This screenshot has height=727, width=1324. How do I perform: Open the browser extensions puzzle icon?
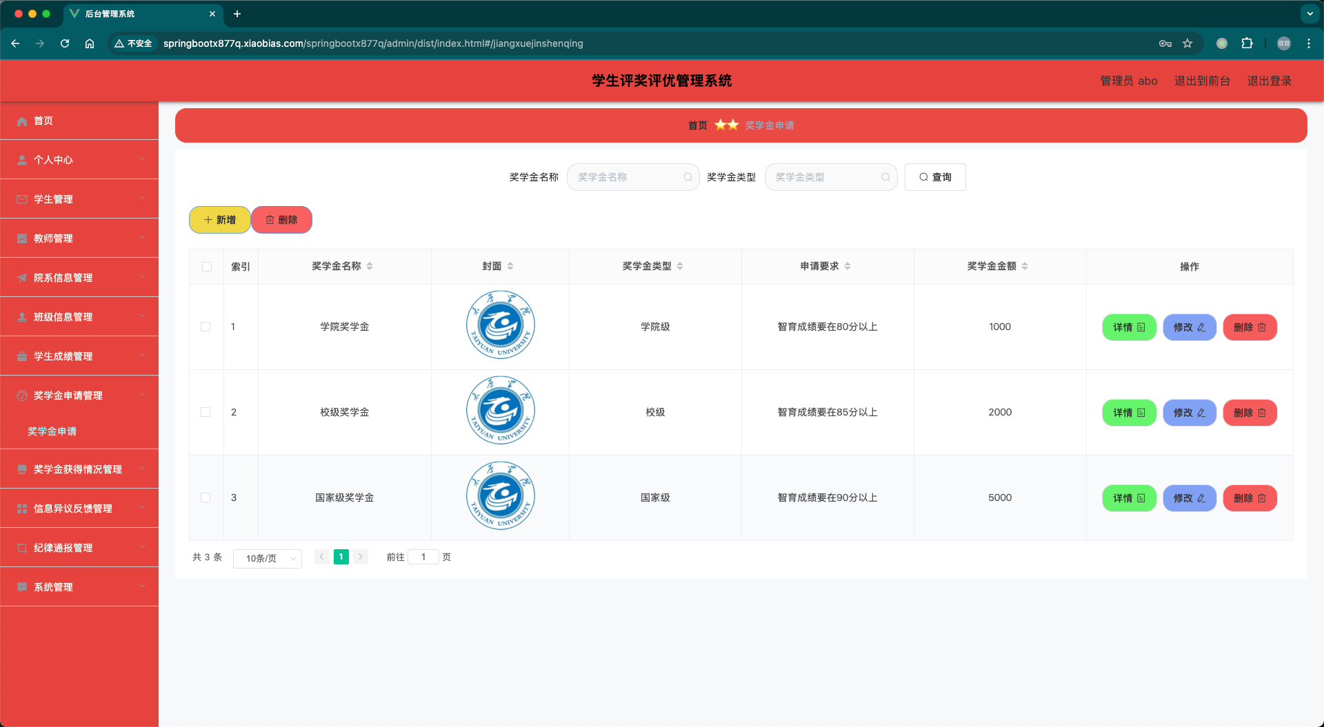pos(1247,43)
